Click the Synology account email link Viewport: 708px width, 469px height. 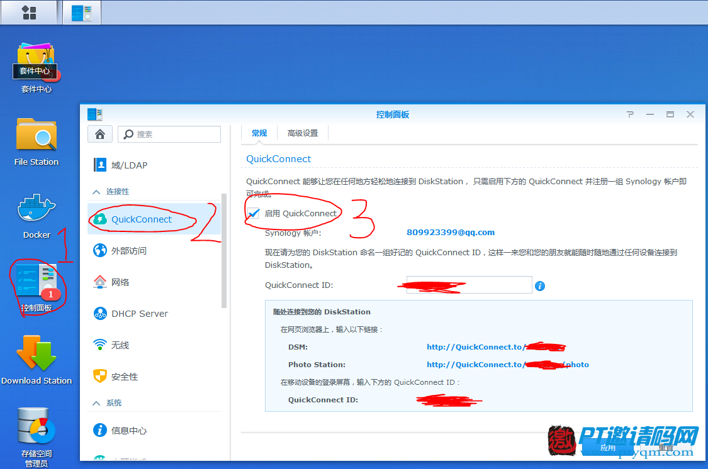[451, 232]
